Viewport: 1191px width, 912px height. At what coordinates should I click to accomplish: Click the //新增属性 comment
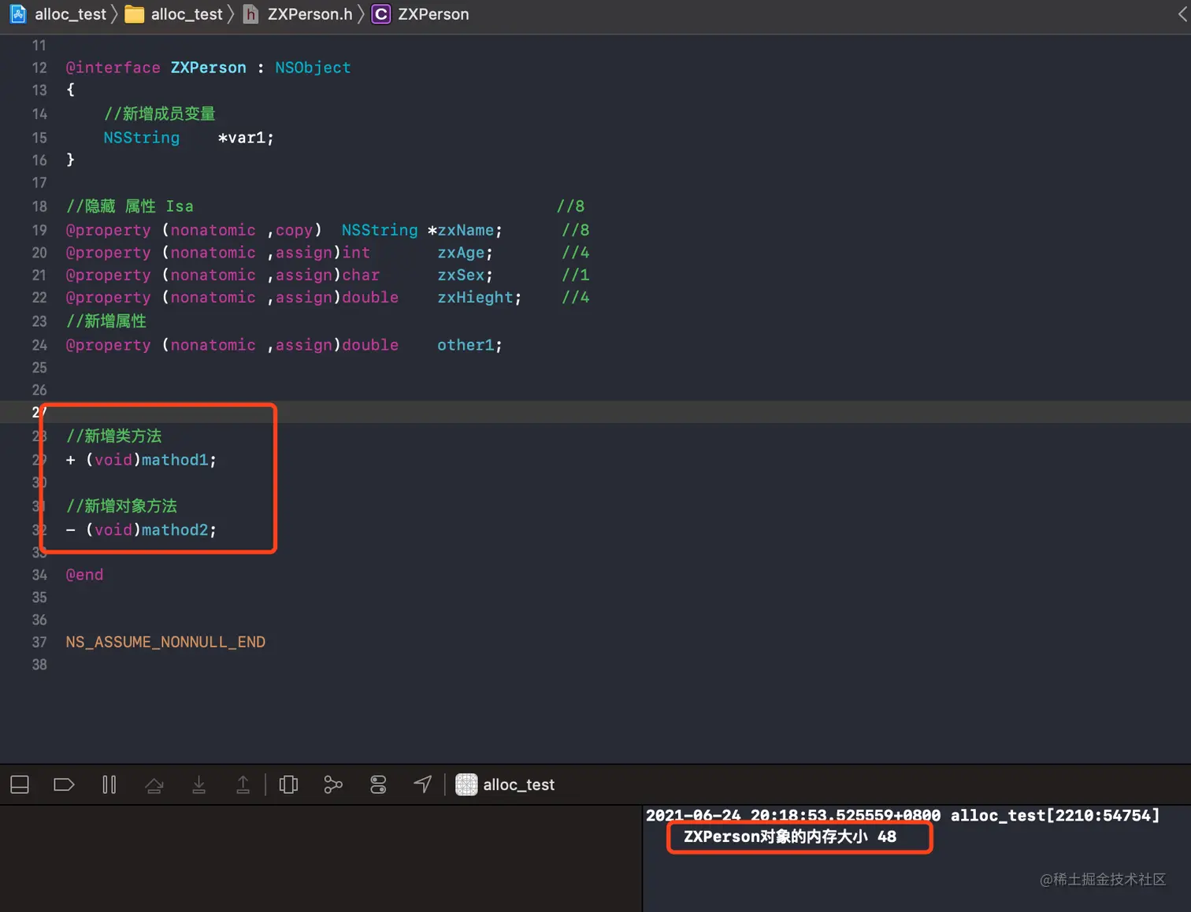pyautogui.click(x=106, y=321)
